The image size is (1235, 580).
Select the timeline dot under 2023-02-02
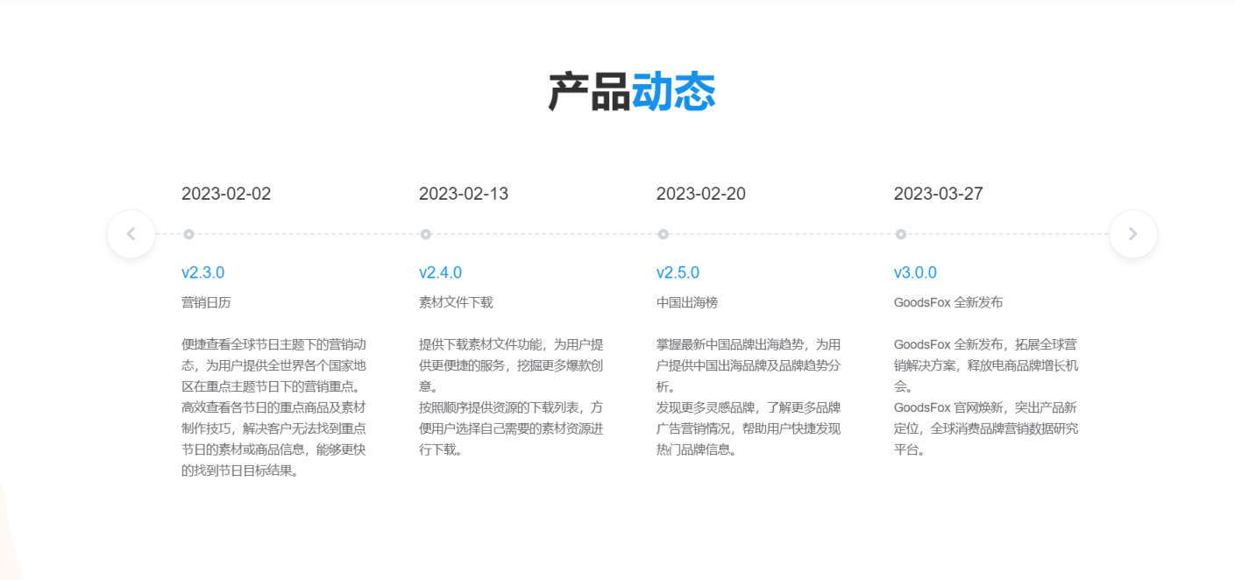click(x=188, y=234)
